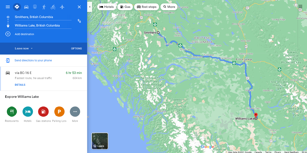Image resolution: width=307 pixels, height=153 pixels.
Task: Open route OPTIONS
Action: click(x=76, y=48)
